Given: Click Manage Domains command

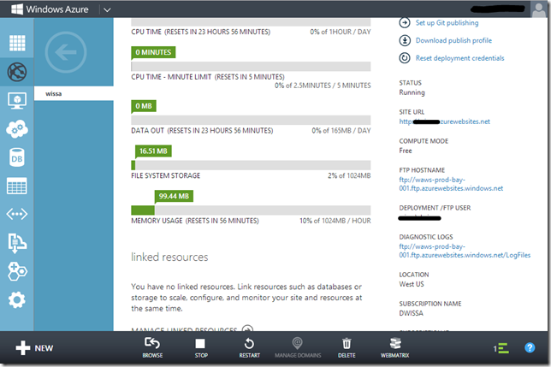Looking at the screenshot, I should (x=298, y=347).
